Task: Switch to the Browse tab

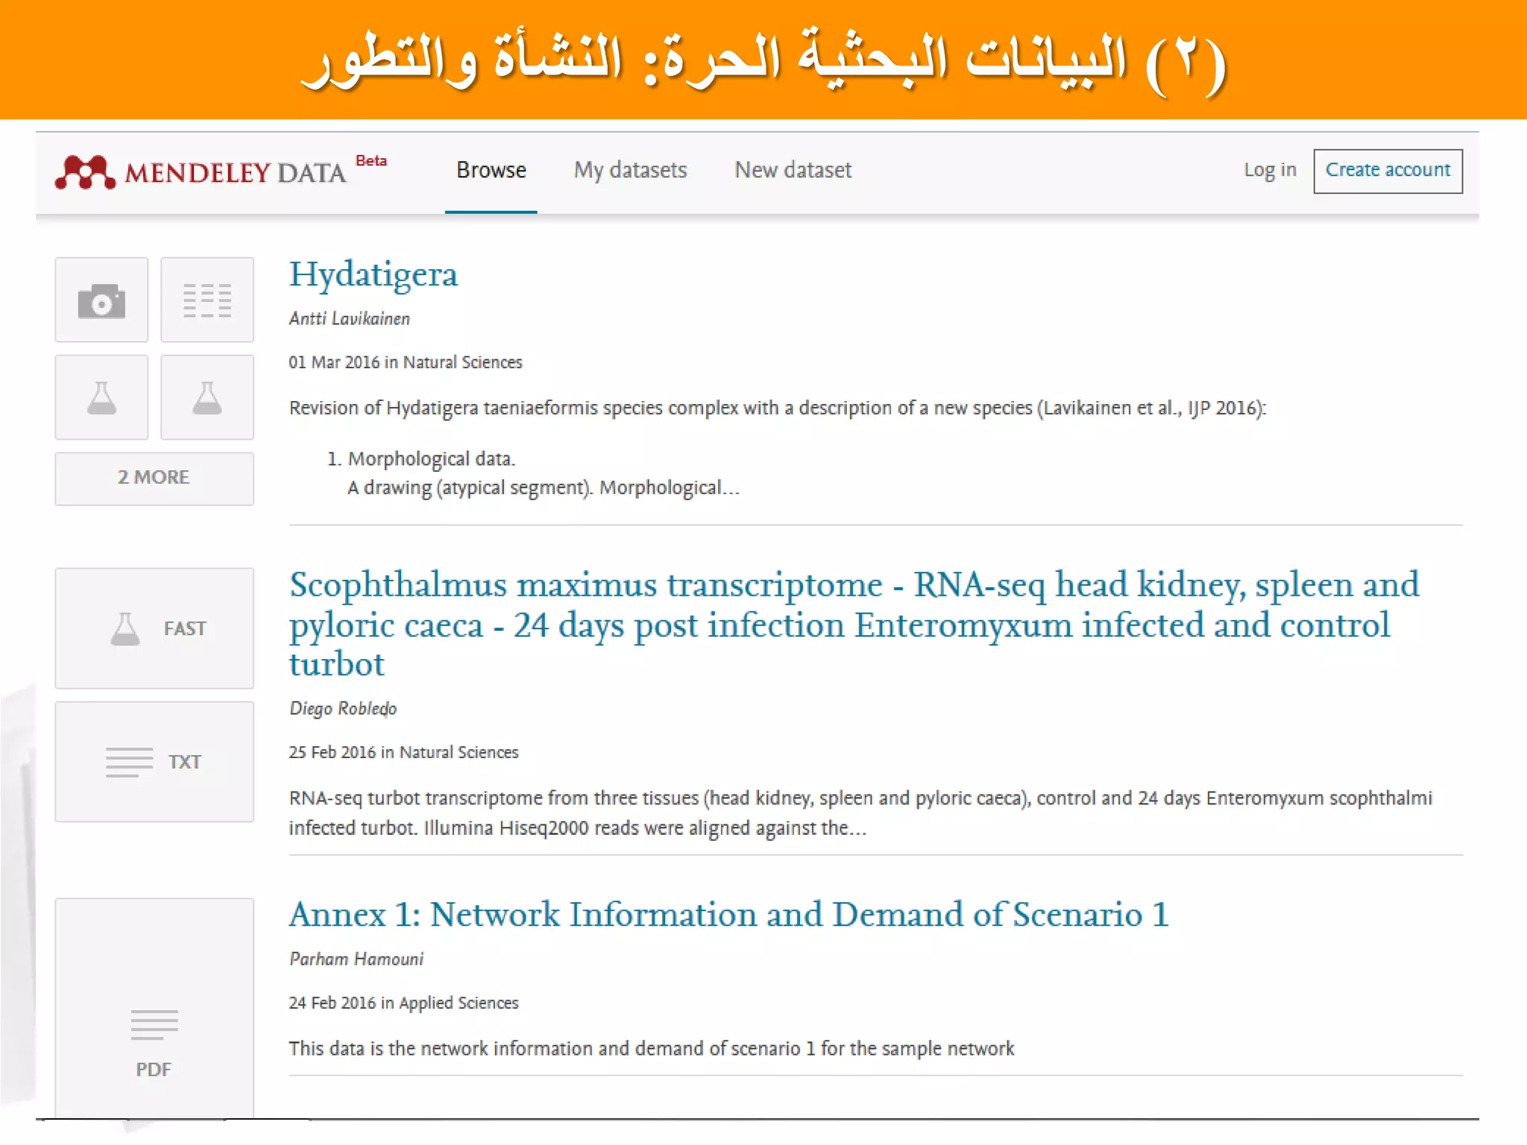Action: 491,171
